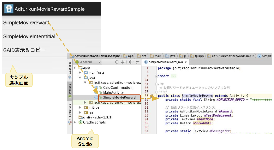The image size is (274, 150).
Task: Click the hide Project panel icon
Action: point(137,62)
